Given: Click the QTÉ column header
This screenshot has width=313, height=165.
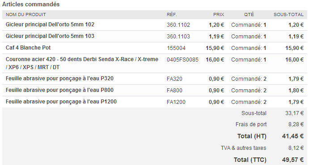Looking at the screenshot, I should [249, 15].
